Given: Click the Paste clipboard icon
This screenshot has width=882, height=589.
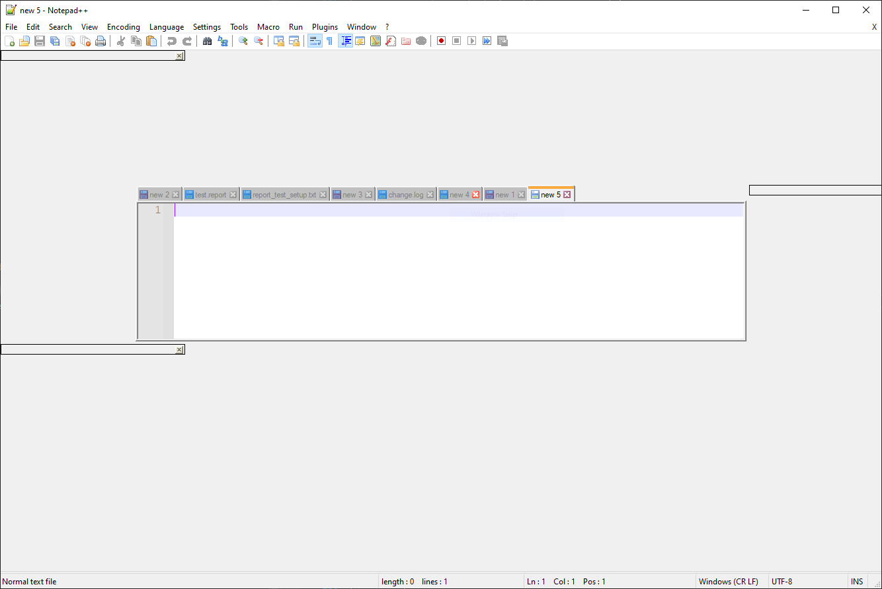Looking at the screenshot, I should 151,40.
